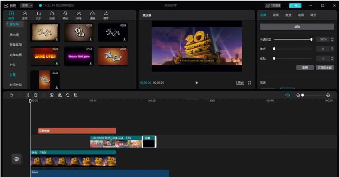Open the Audio (音频) tab icon in top toolbar
The height and width of the screenshot is (177, 339).
click(25, 15)
